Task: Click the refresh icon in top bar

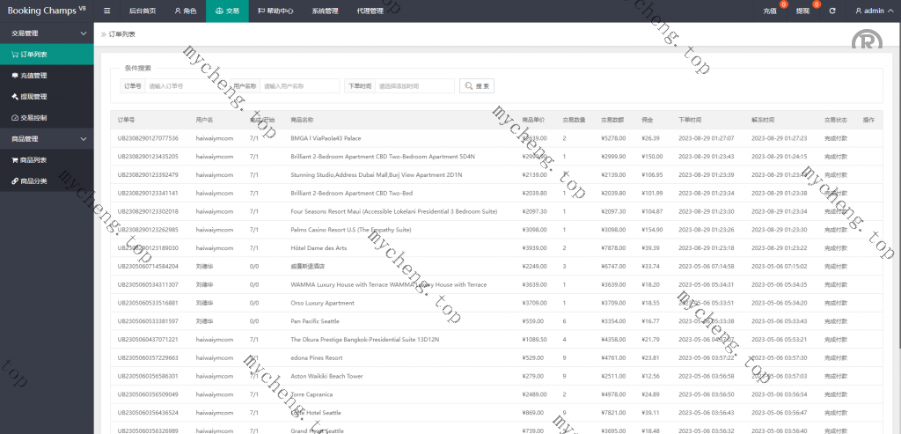Action: click(831, 11)
